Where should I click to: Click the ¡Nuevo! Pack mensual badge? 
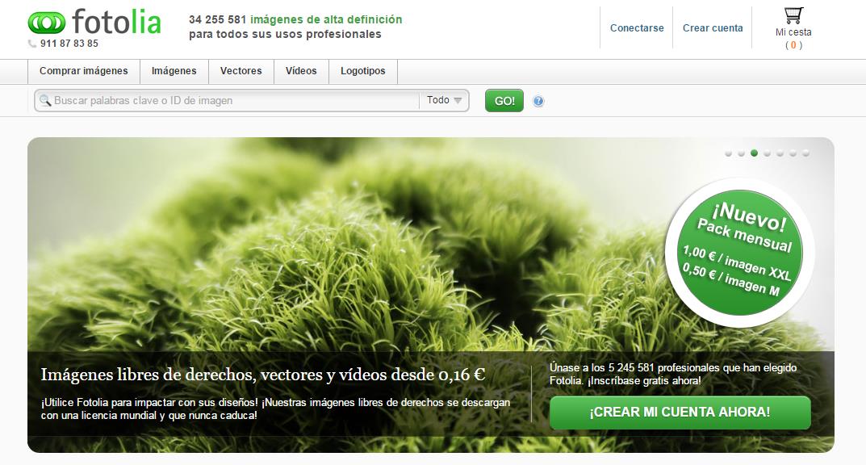pyautogui.click(x=739, y=253)
